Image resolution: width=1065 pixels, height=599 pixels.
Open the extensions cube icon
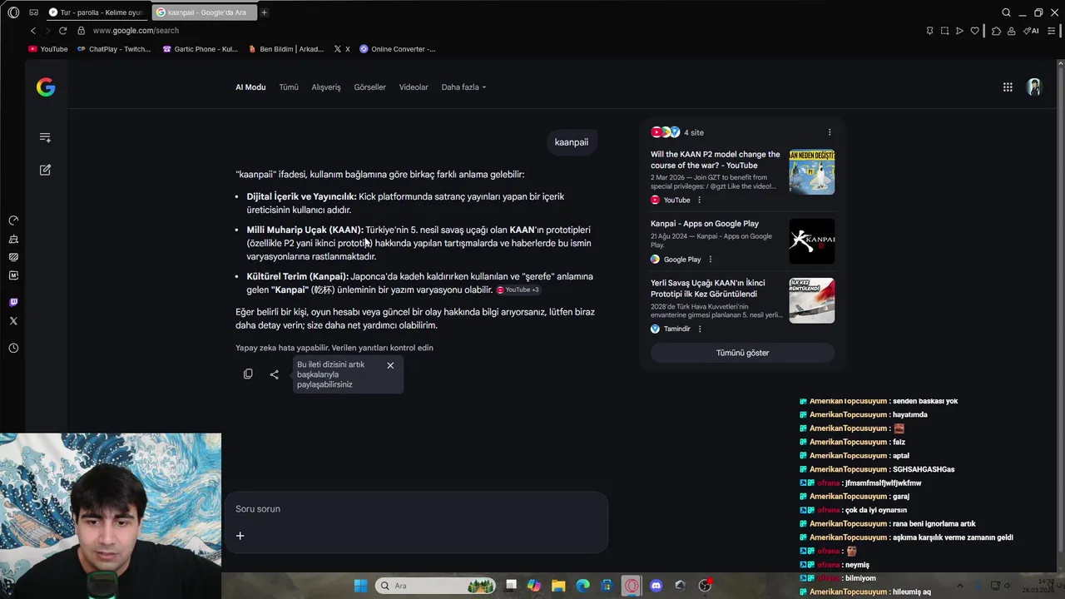click(996, 31)
